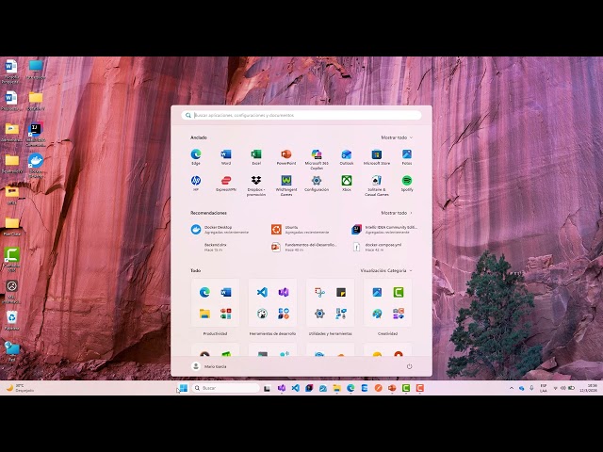Launch PowerPoint from pinned apps
This screenshot has height=452, width=603.
point(286,157)
